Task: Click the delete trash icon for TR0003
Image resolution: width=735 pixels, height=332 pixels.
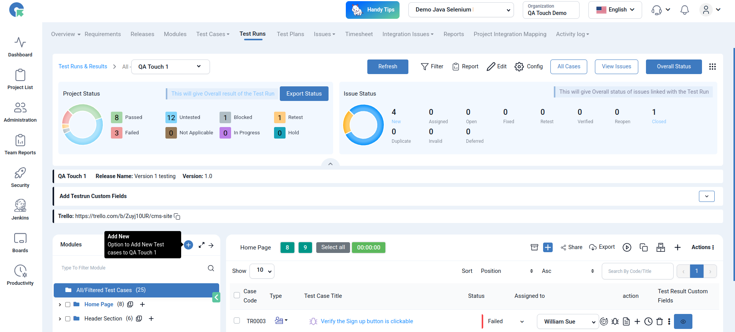Action: (x=659, y=322)
